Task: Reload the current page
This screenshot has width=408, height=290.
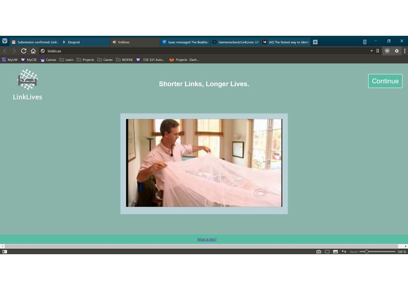Action: coord(23,51)
